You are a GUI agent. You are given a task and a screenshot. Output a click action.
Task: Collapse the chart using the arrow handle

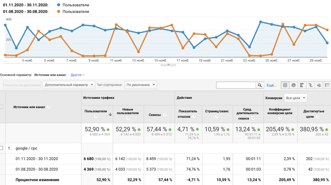(x=168, y=65)
